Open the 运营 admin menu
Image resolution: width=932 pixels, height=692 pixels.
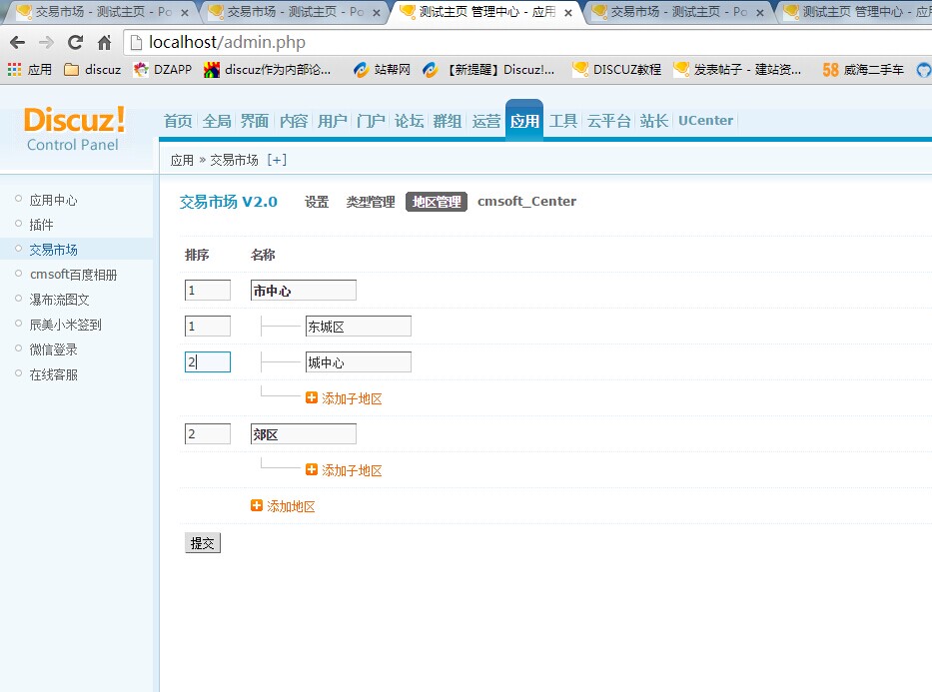pyautogui.click(x=486, y=121)
